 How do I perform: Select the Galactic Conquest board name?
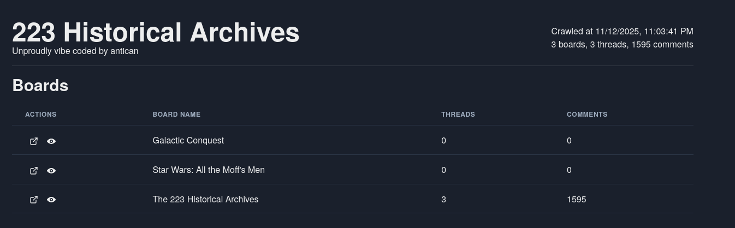188,141
